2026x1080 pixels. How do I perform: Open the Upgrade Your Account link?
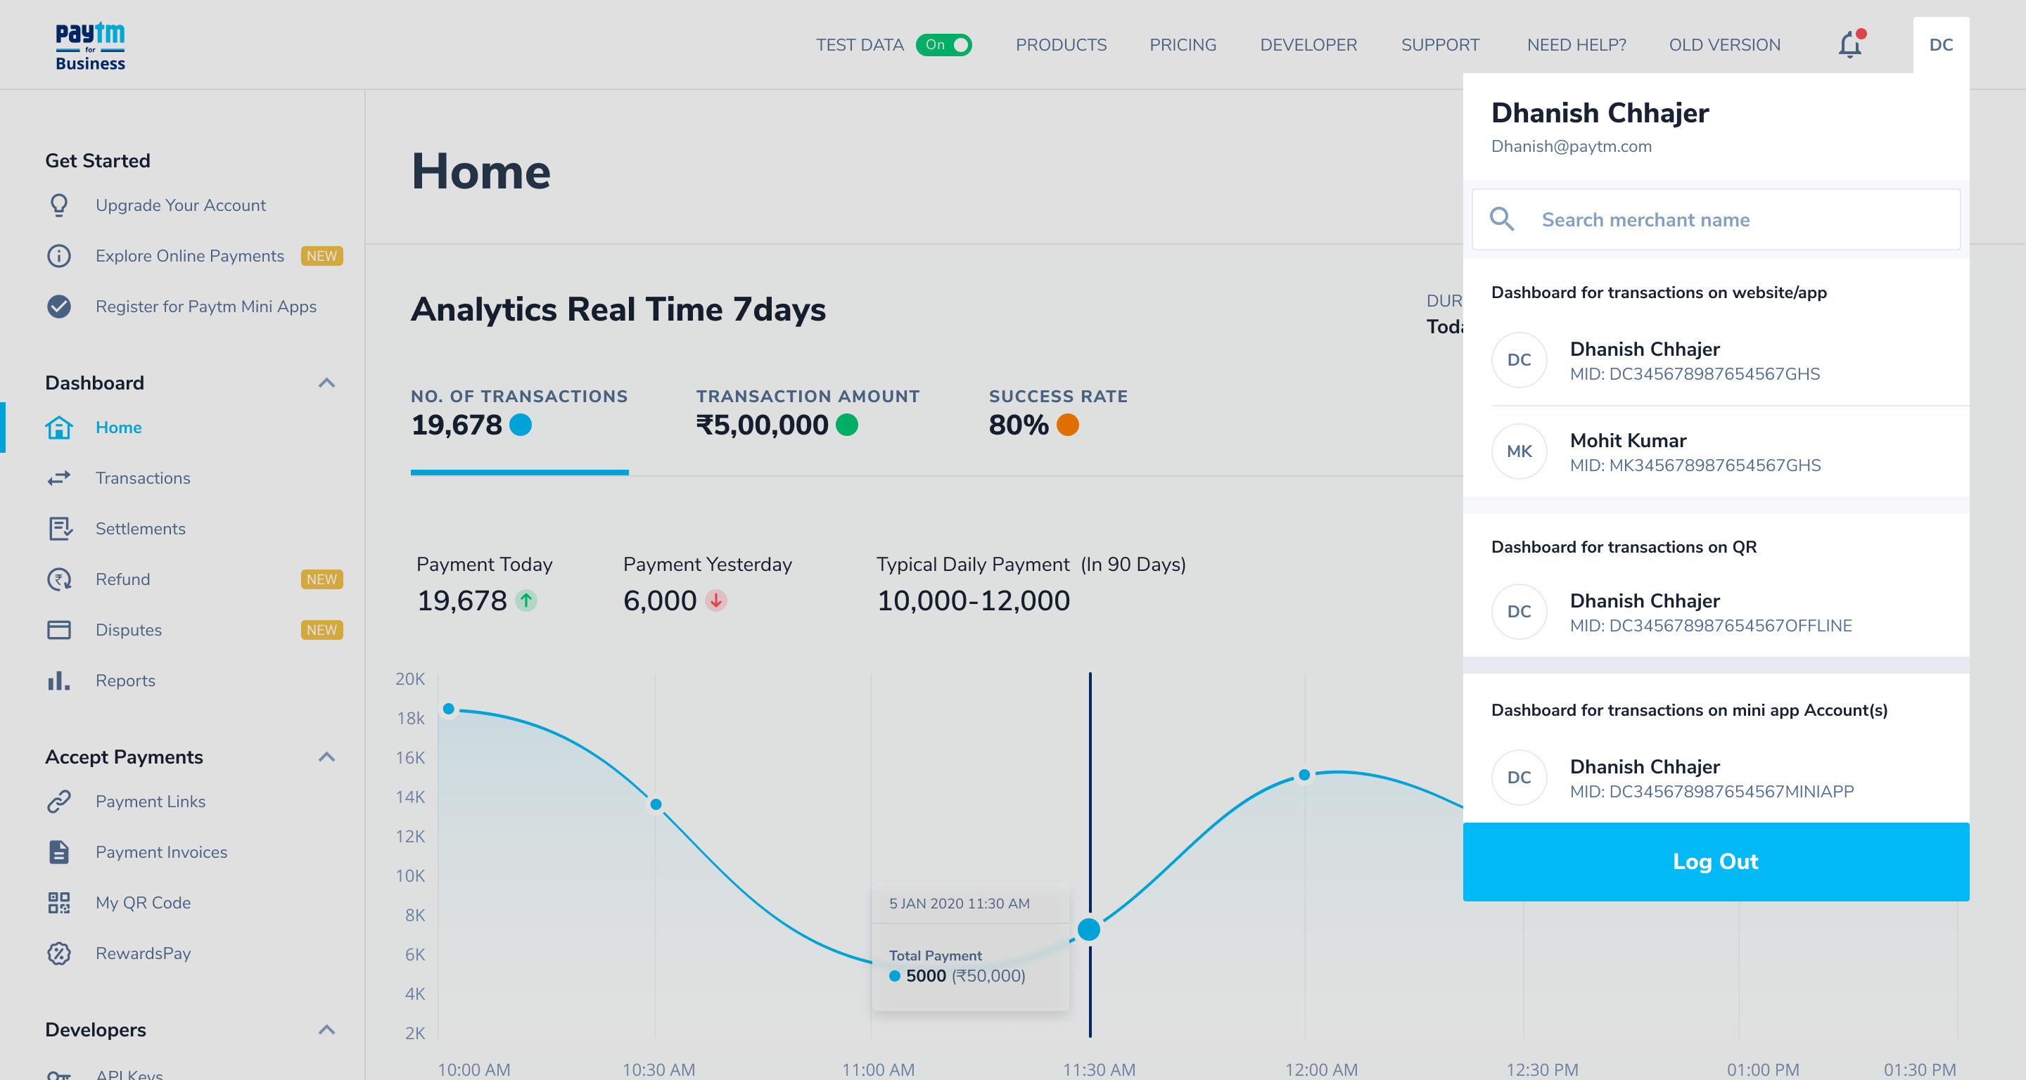[x=180, y=205]
